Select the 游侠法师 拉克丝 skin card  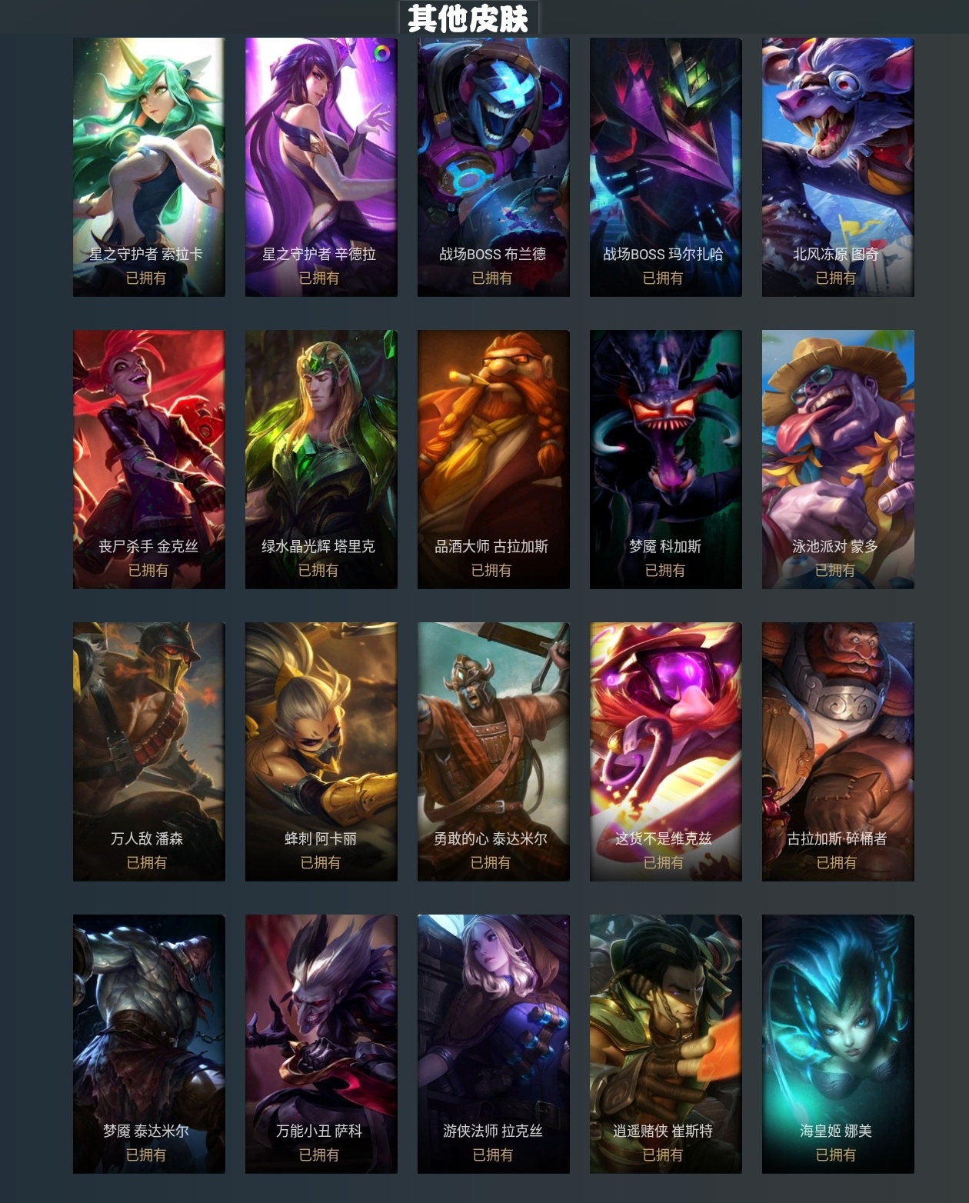pyautogui.click(x=494, y=1044)
